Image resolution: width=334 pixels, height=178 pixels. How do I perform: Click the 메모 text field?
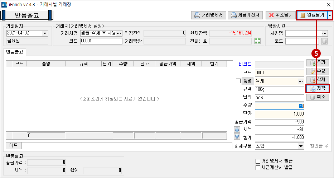[x=126, y=146]
